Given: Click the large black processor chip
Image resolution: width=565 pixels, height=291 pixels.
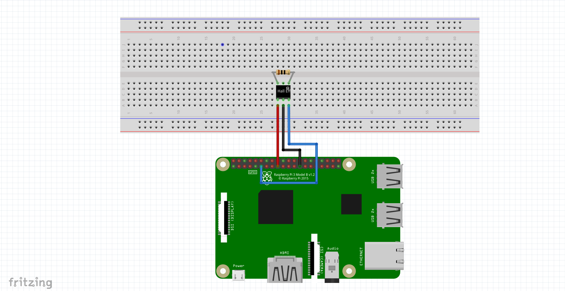Looking at the screenshot, I should click(x=276, y=207).
